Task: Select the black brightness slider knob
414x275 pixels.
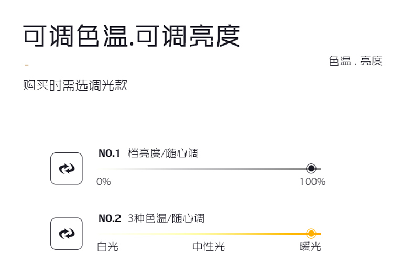Action: (311, 168)
